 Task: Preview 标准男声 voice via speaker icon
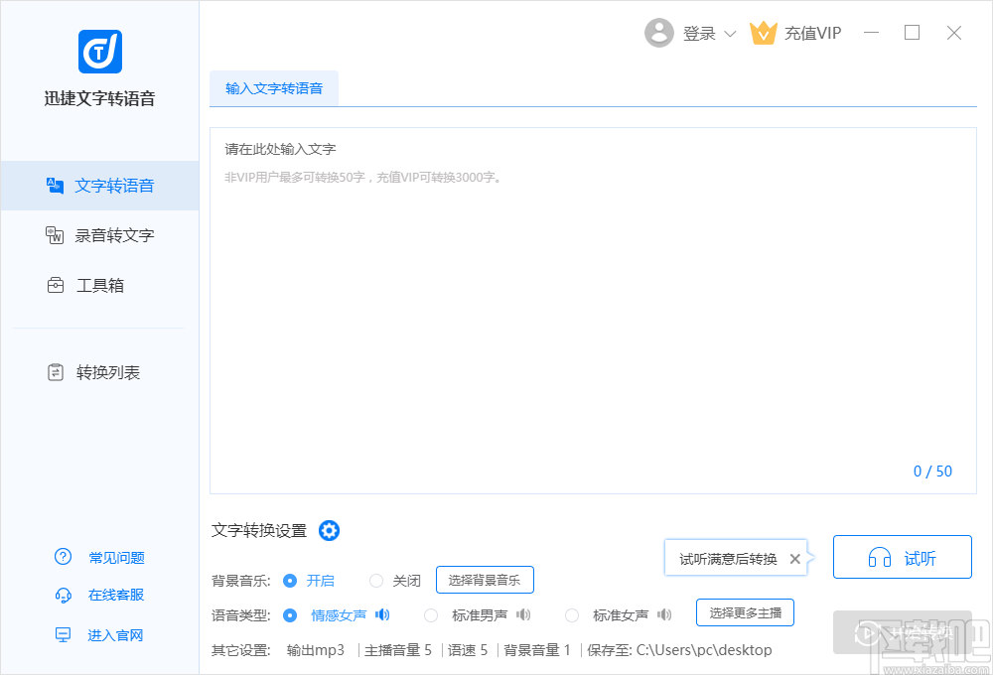(x=523, y=615)
